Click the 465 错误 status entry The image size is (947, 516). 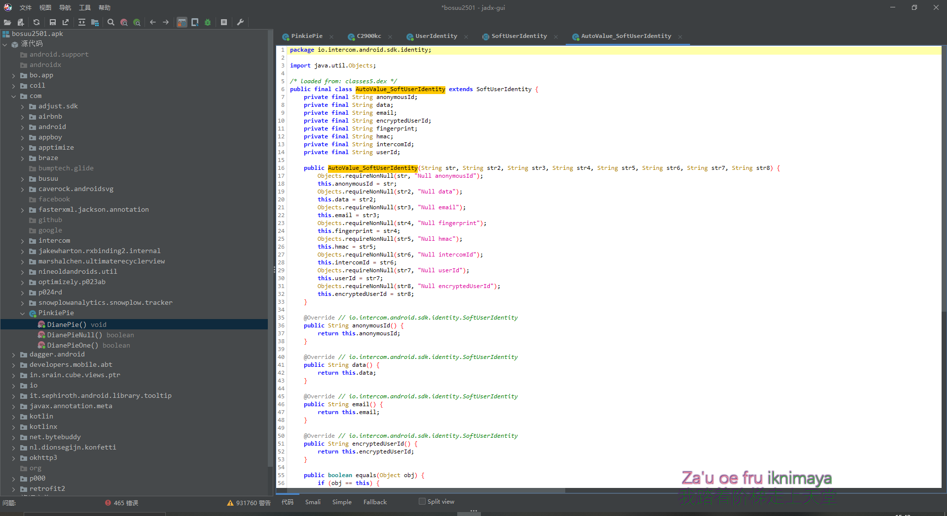click(x=121, y=503)
